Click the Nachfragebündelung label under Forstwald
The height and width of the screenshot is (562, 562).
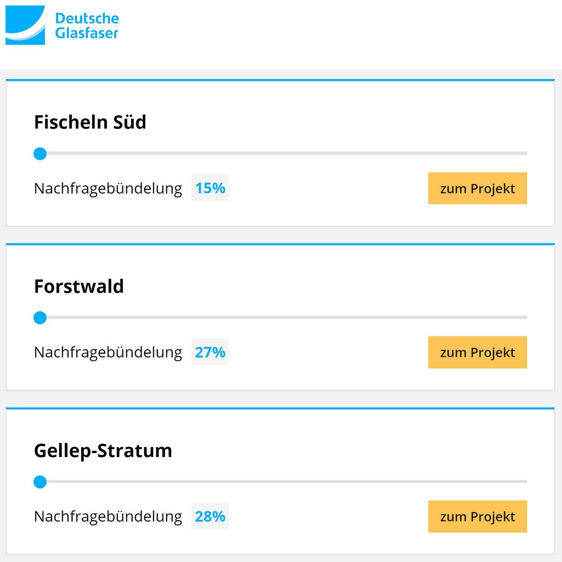tap(108, 352)
